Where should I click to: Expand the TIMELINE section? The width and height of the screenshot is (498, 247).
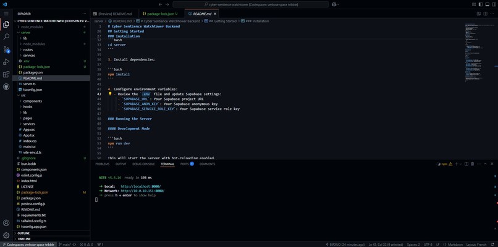point(51,239)
